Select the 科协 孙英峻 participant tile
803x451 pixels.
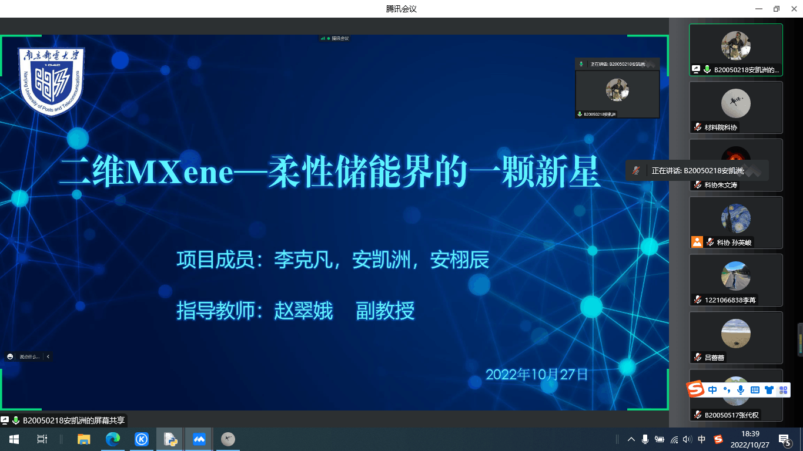click(735, 222)
